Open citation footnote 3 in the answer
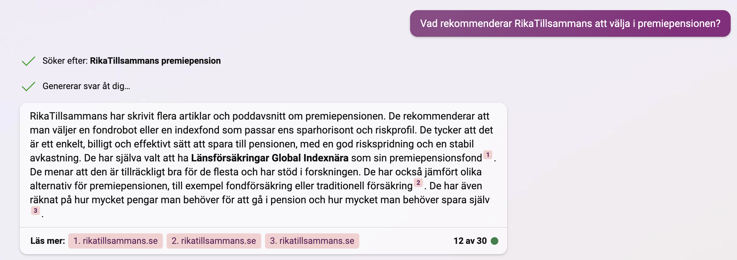737x260 pixels. point(36,211)
